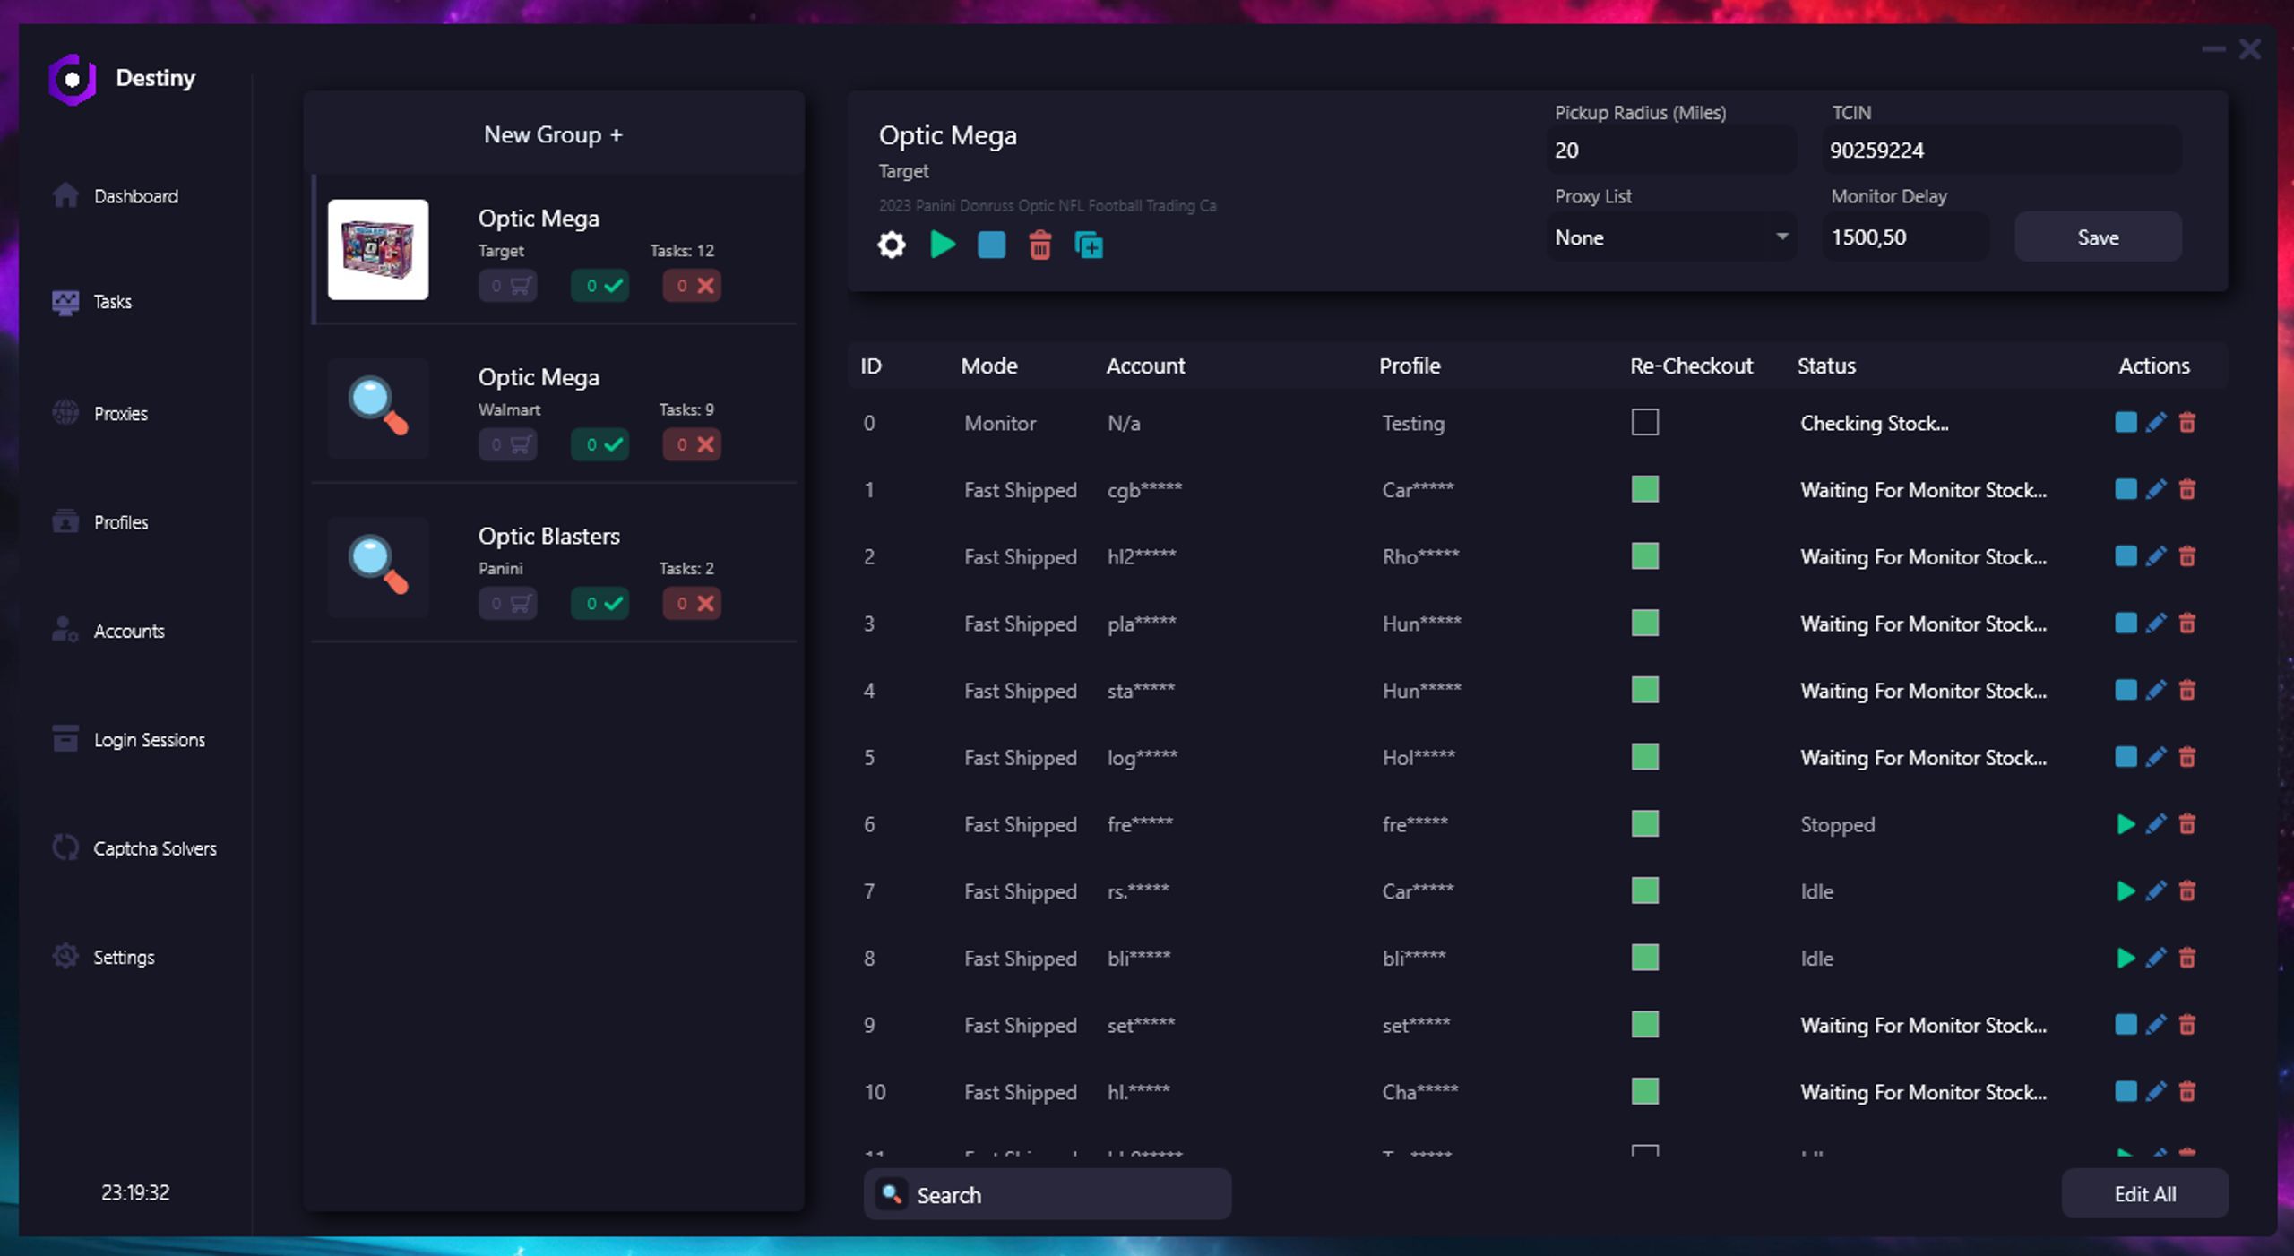Navigate to Proxies page
This screenshot has height=1256, width=2294.
coord(99,413)
